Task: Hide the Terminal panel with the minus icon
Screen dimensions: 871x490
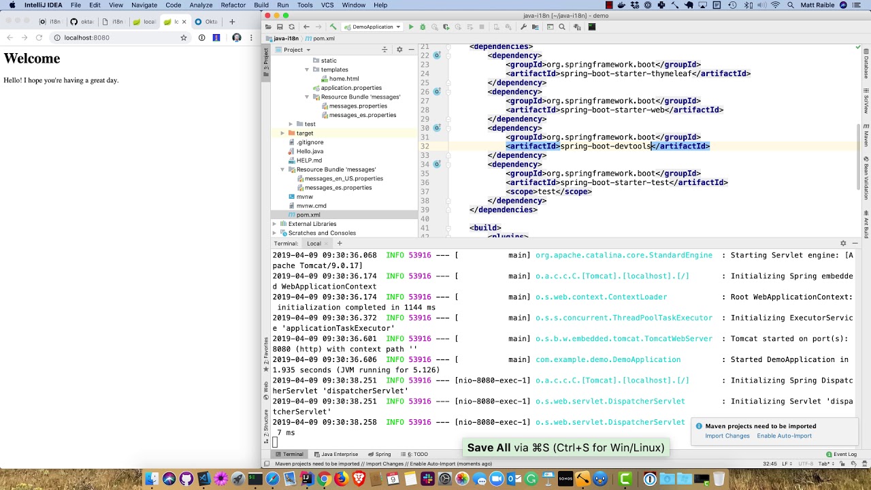Action: coord(855,244)
